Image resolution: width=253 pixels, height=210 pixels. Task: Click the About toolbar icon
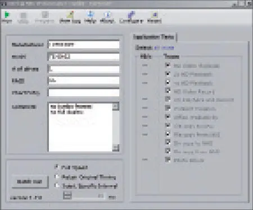107,15
